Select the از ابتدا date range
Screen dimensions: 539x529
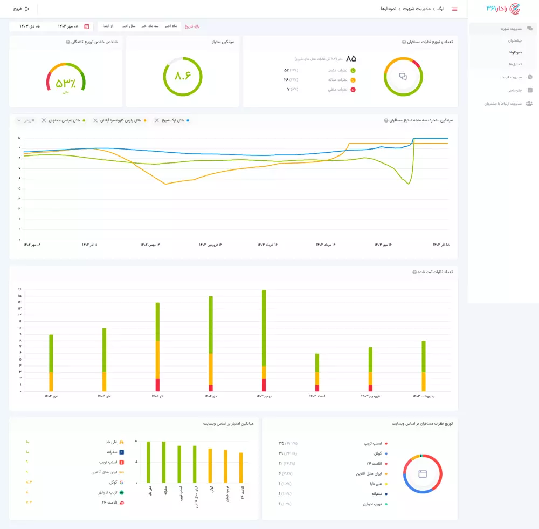point(108,26)
